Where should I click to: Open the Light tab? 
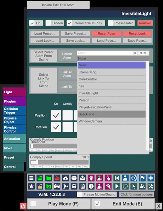[x=14, y=92]
